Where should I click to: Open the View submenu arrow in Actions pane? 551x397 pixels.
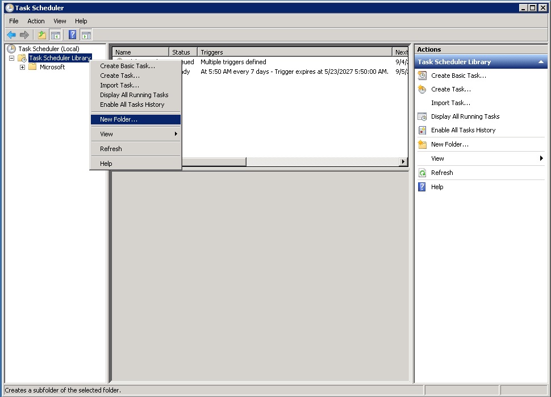541,158
